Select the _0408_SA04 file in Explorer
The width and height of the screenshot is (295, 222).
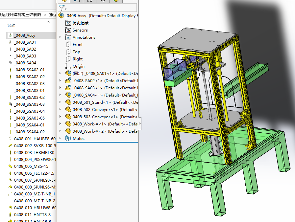(26, 63)
